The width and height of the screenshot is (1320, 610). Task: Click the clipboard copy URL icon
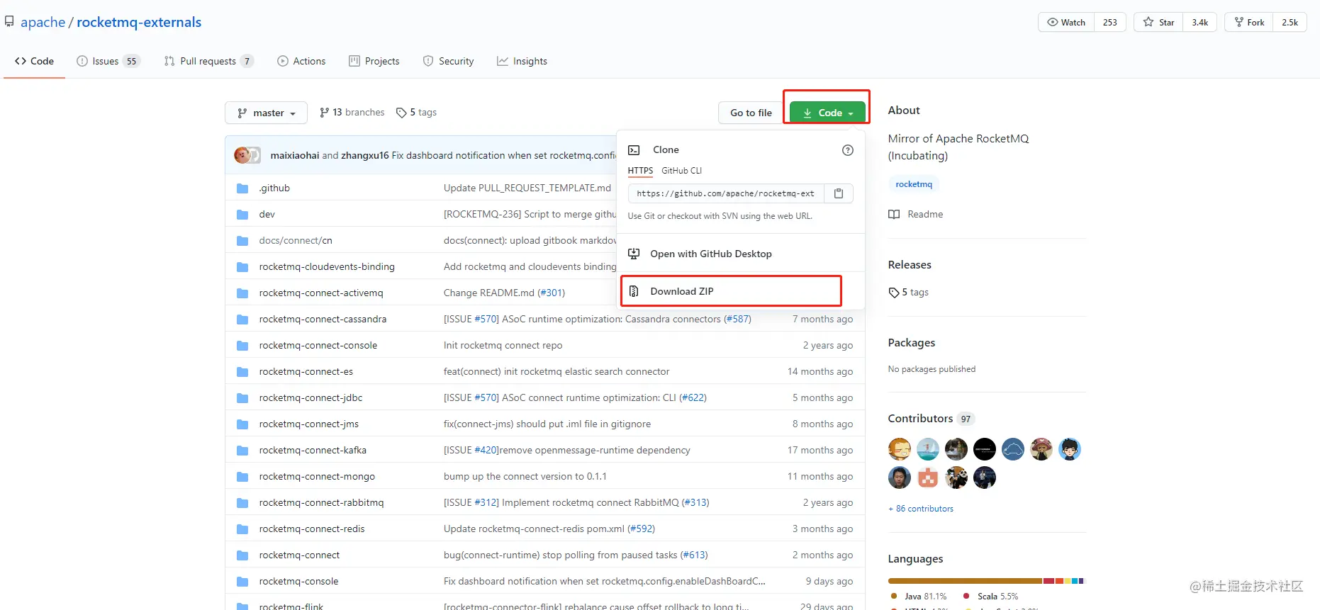(x=839, y=193)
